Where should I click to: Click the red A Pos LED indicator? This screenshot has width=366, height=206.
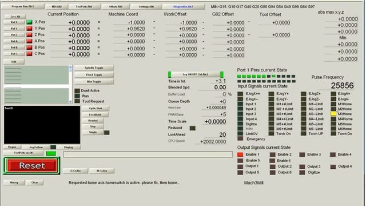point(29,41)
